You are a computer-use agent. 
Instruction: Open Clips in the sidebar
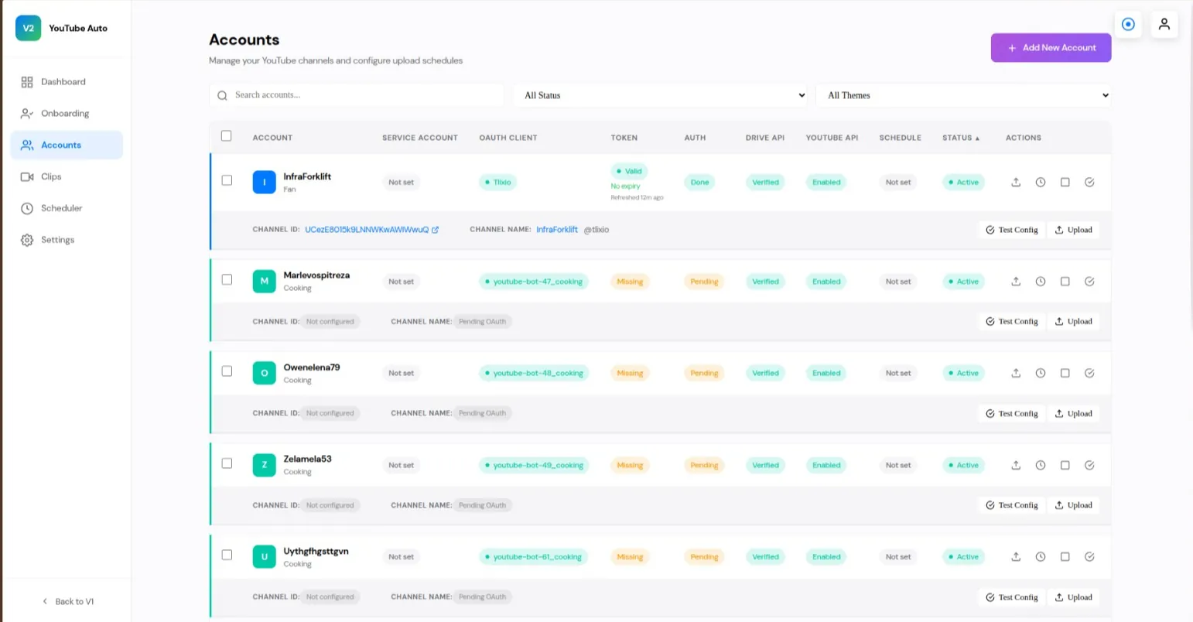67,177
